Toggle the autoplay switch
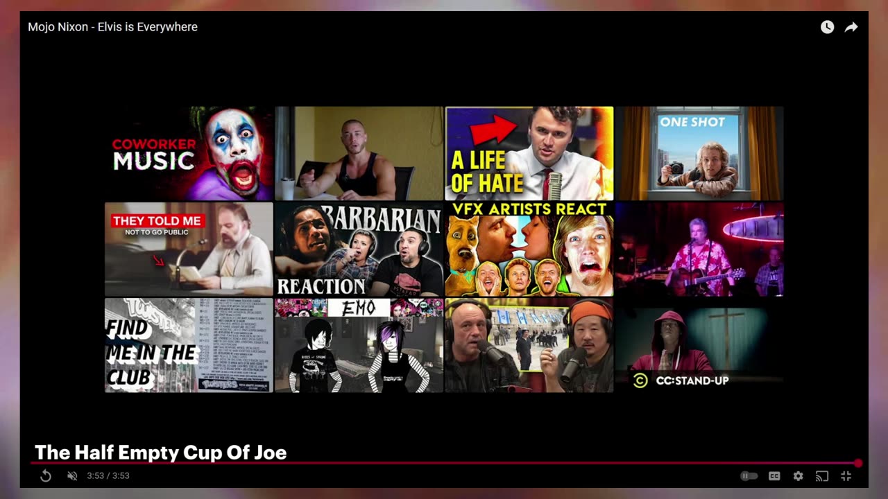 coord(749,476)
